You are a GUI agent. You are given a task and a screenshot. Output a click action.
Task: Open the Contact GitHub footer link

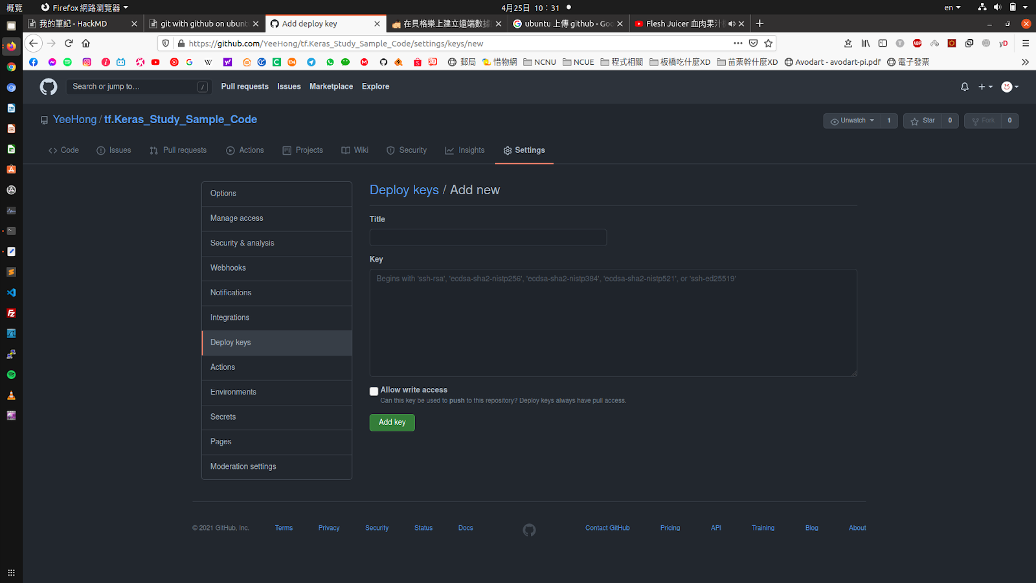click(607, 528)
